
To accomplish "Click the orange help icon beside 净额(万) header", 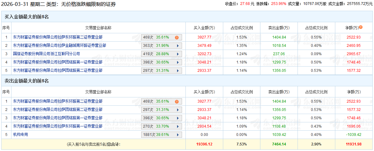I will click(x=361, y=27).
